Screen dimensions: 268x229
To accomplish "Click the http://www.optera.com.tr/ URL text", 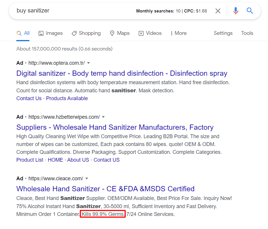I will [56, 63].
